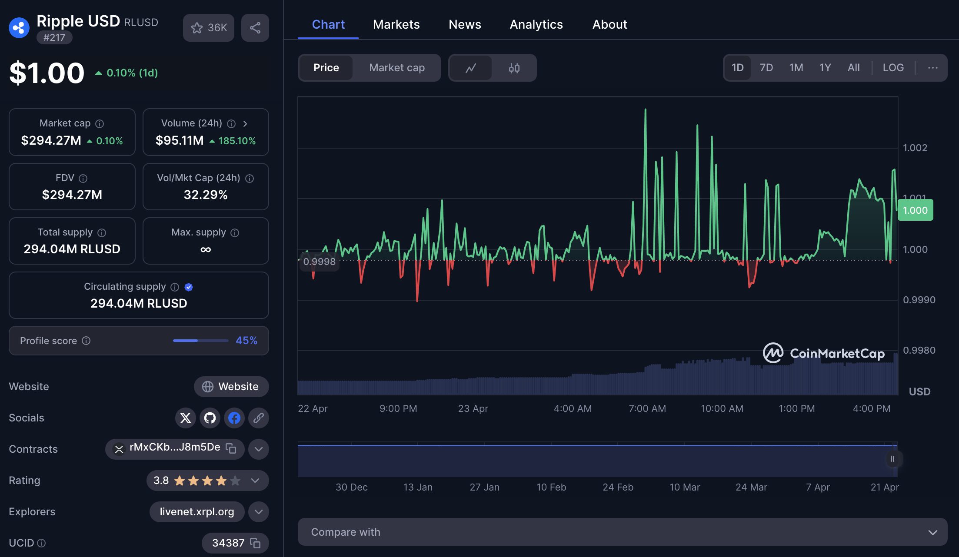This screenshot has width=959, height=557.
Task: Click the #217 rank badge
Action: coord(54,37)
